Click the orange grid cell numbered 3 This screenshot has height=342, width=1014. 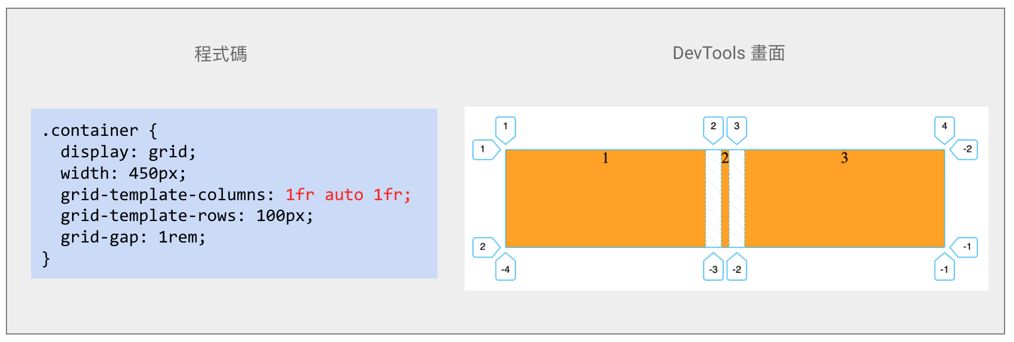[844, 198]
